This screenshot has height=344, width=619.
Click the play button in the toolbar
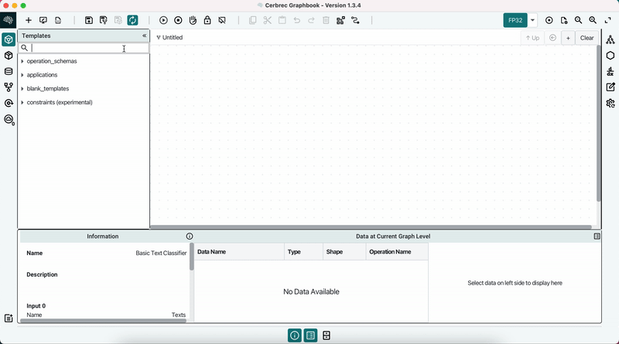click(x=163, y=20)
